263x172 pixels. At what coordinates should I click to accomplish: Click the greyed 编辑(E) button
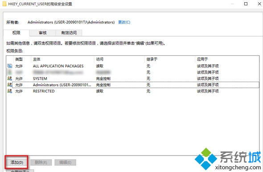coord(65,162)
